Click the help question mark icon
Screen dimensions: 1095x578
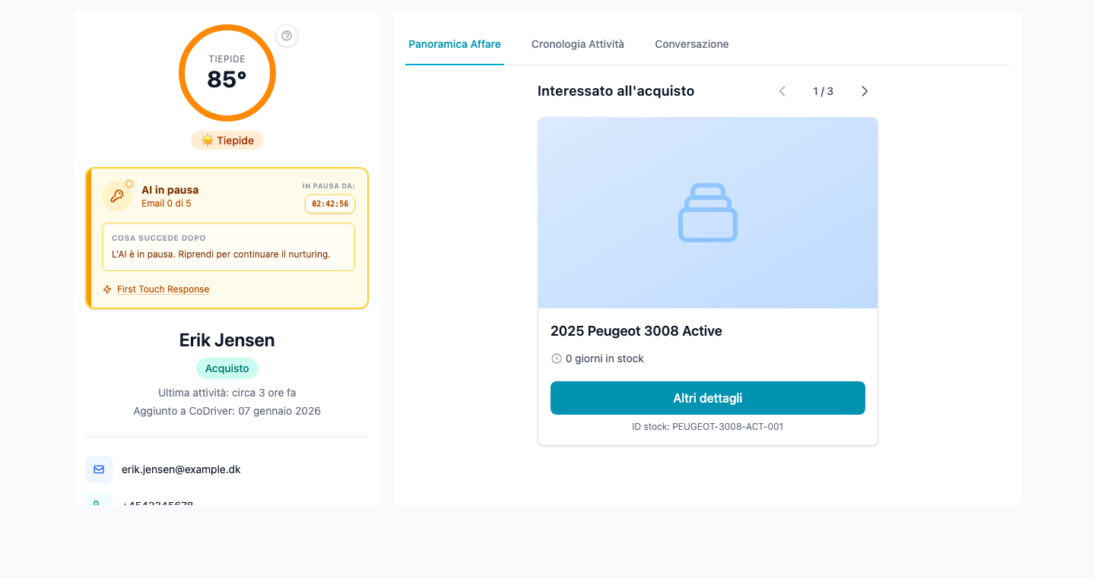click(x=287, y=36)
